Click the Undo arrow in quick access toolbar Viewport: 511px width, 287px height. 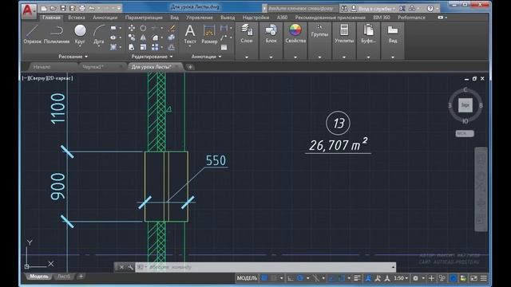click(x=92, y=8)
